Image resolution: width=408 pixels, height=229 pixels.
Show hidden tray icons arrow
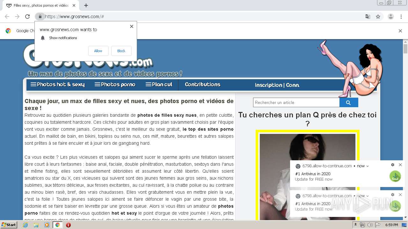click(x=355, y=225)
